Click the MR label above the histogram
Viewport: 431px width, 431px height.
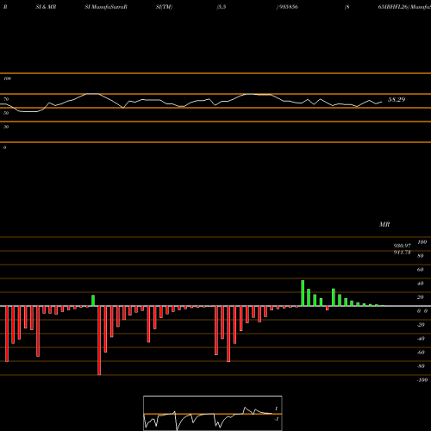384,224
